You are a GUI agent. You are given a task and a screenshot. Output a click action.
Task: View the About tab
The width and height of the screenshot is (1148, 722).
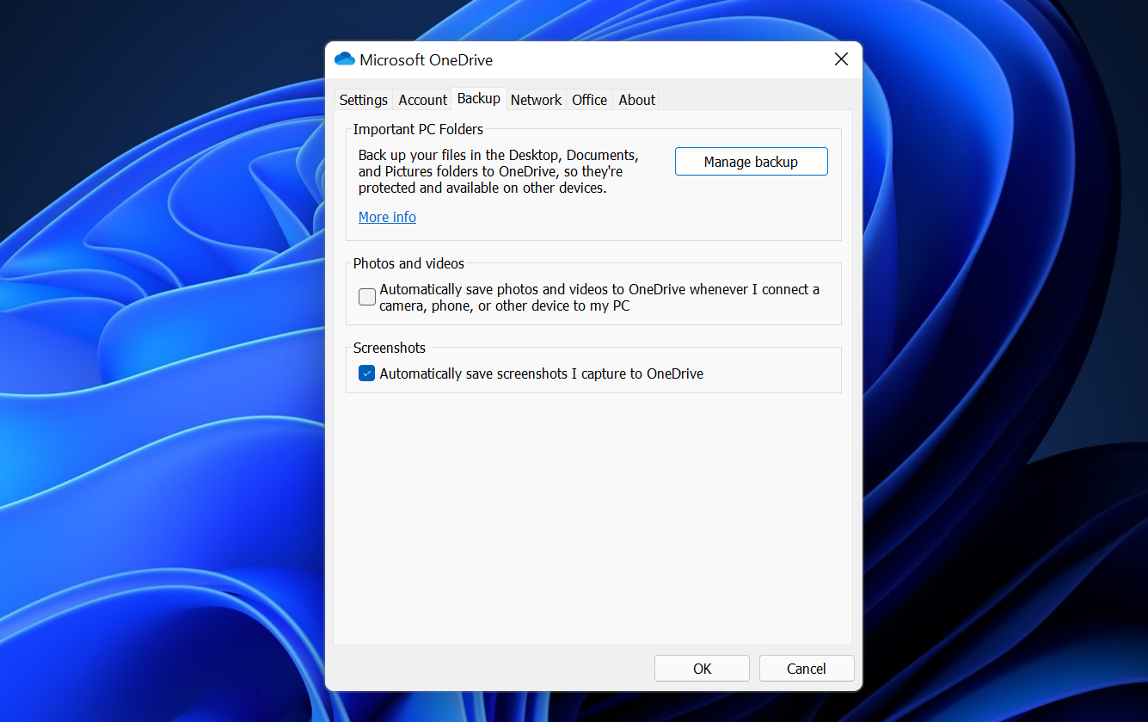click(x=636, y=100)
